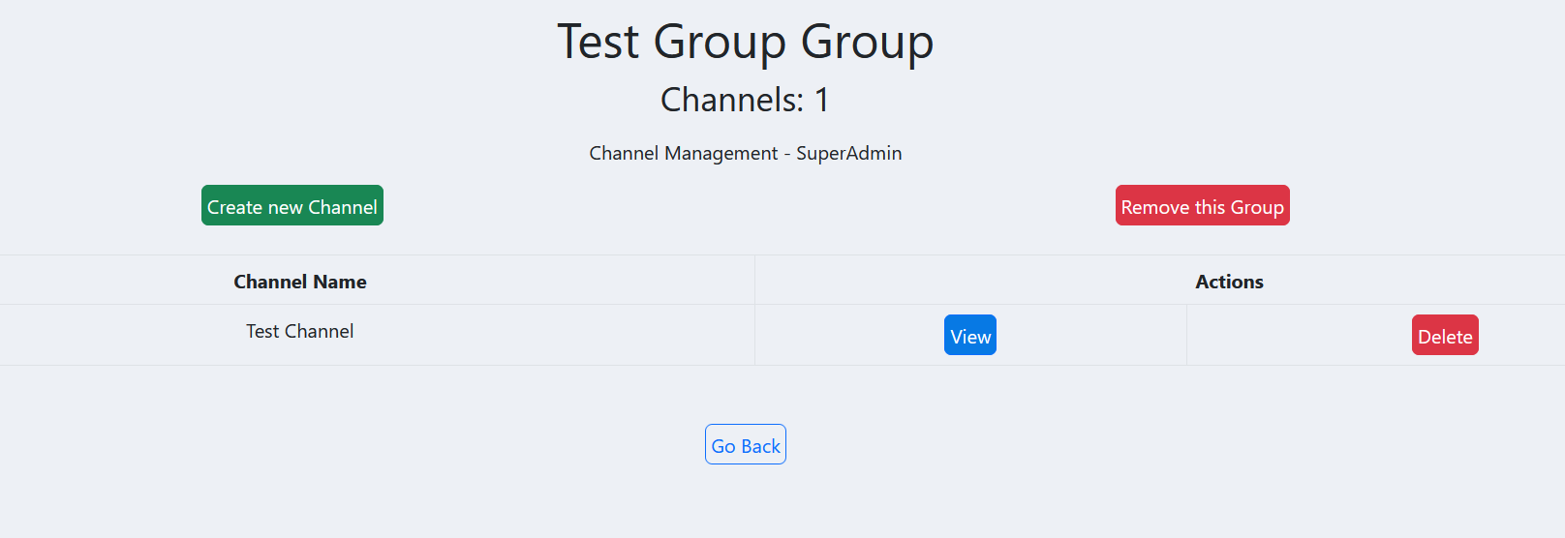Viewport: 1565px width, 538px height.
Task: Click the red Remove this Group button
Action: coord(1203,205)
